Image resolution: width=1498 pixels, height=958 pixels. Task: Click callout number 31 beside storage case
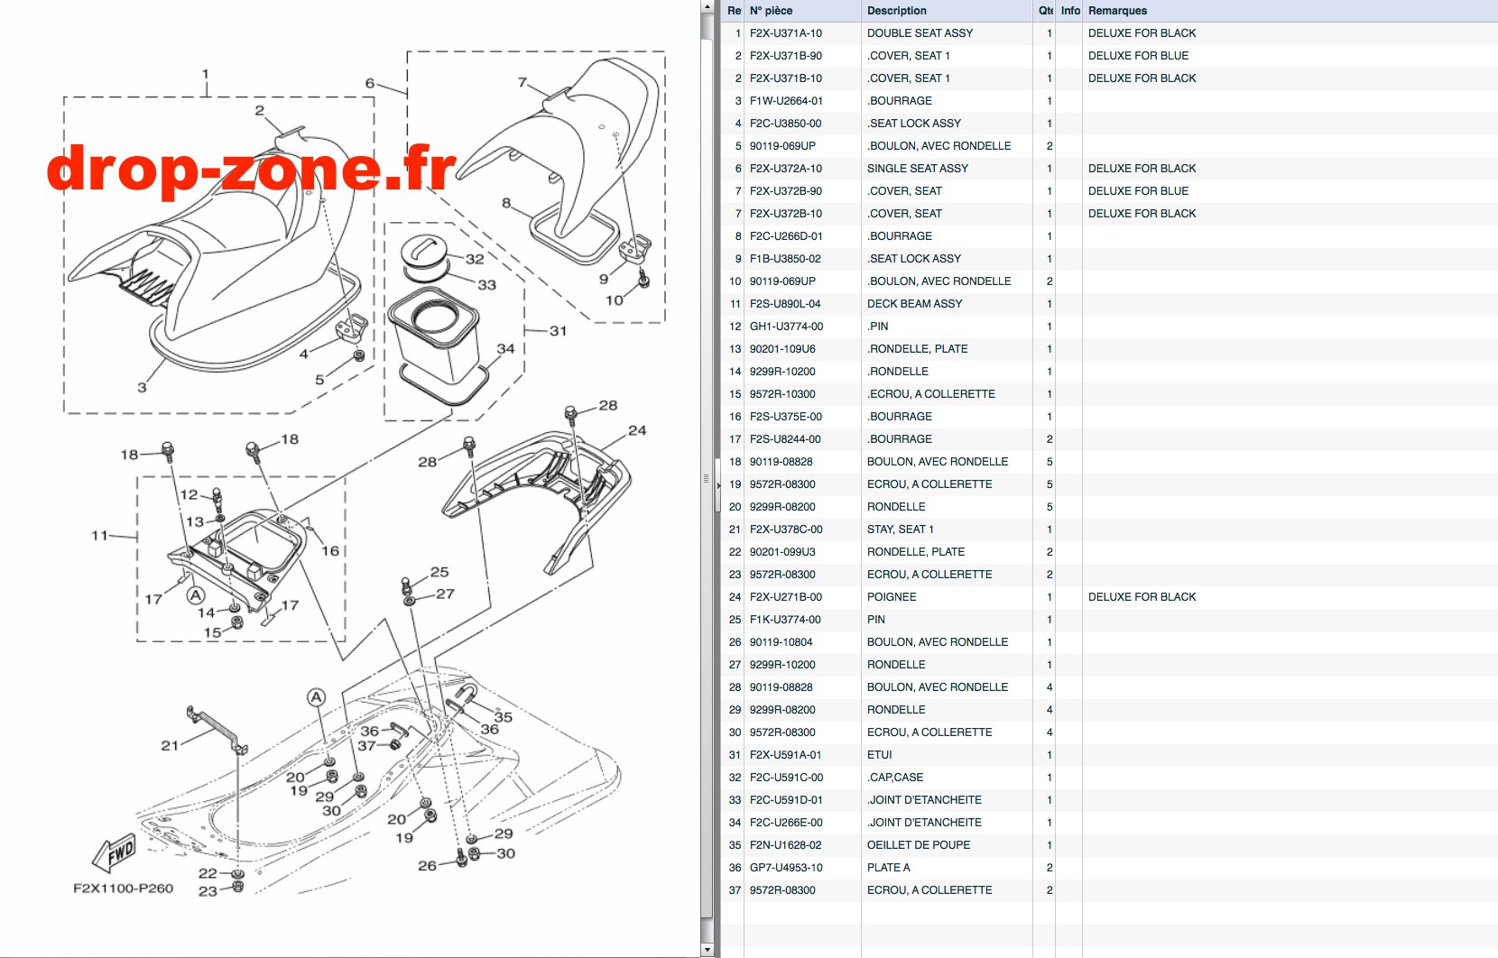[x=558, y=331]
